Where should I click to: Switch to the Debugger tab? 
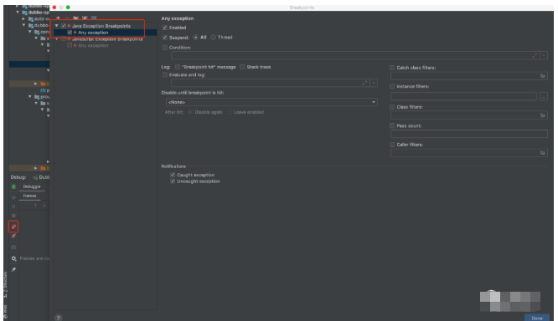(32, 186)
